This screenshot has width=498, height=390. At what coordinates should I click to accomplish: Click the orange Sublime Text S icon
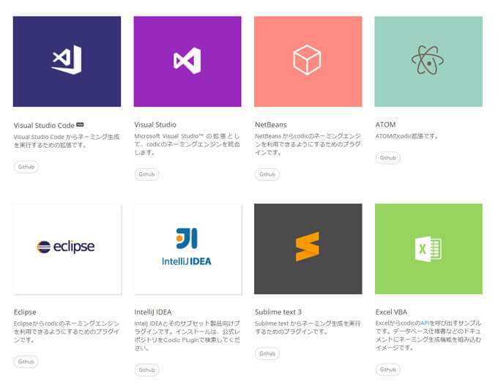tap(308, 247)
